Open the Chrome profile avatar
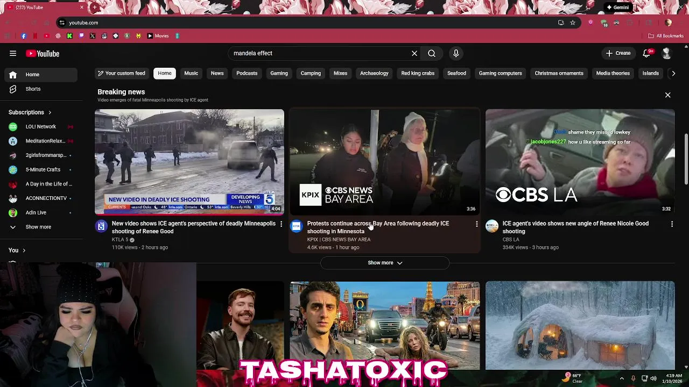The height and width of the screenshot is (387, 689). click(669, 23)
